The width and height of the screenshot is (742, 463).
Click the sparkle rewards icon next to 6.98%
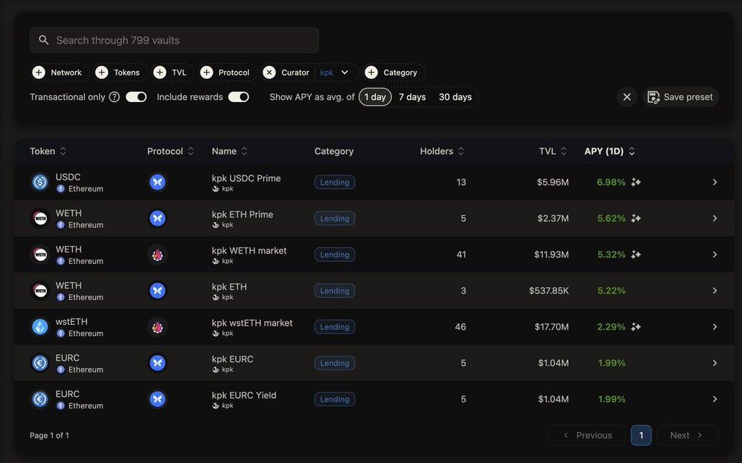[x=636, y=183]
